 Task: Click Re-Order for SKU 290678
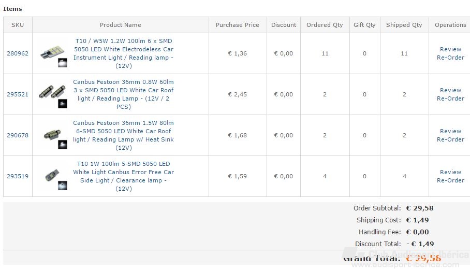(x=450, y=139)
